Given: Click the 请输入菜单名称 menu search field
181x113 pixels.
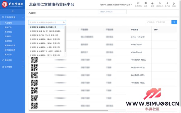Looking at the screenshot, I should point(113,12).
